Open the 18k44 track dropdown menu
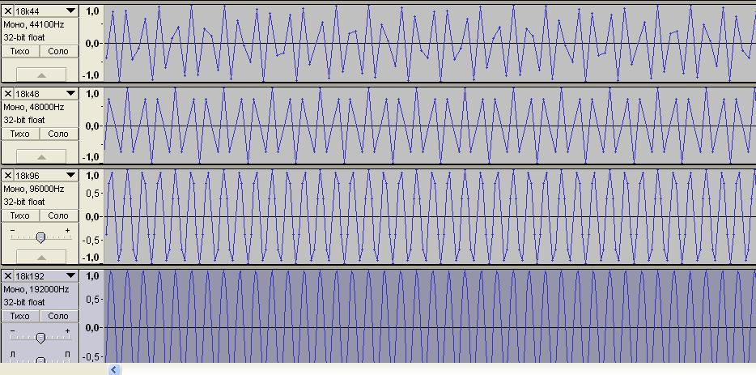The height and width of the screenshot is (375, 756). 70,11
